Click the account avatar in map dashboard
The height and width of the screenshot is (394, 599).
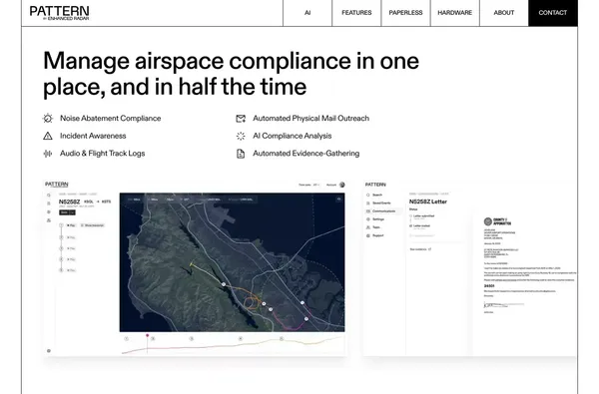(342, 185)
